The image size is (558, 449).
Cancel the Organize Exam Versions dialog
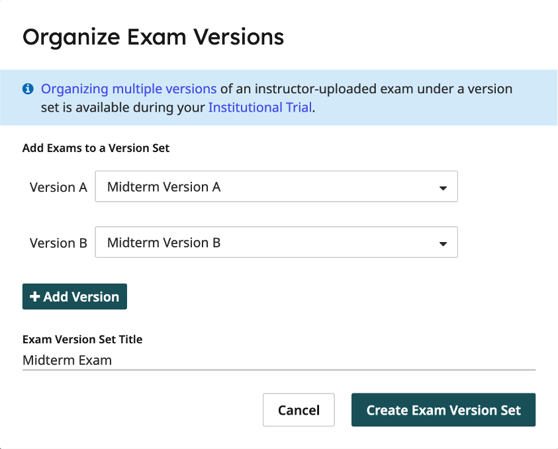(299, 410)
